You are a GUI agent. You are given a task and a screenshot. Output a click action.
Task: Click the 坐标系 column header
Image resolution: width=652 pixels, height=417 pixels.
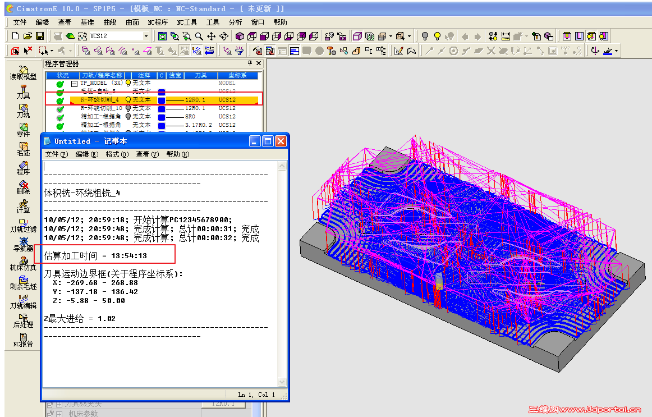click(237, 75)
